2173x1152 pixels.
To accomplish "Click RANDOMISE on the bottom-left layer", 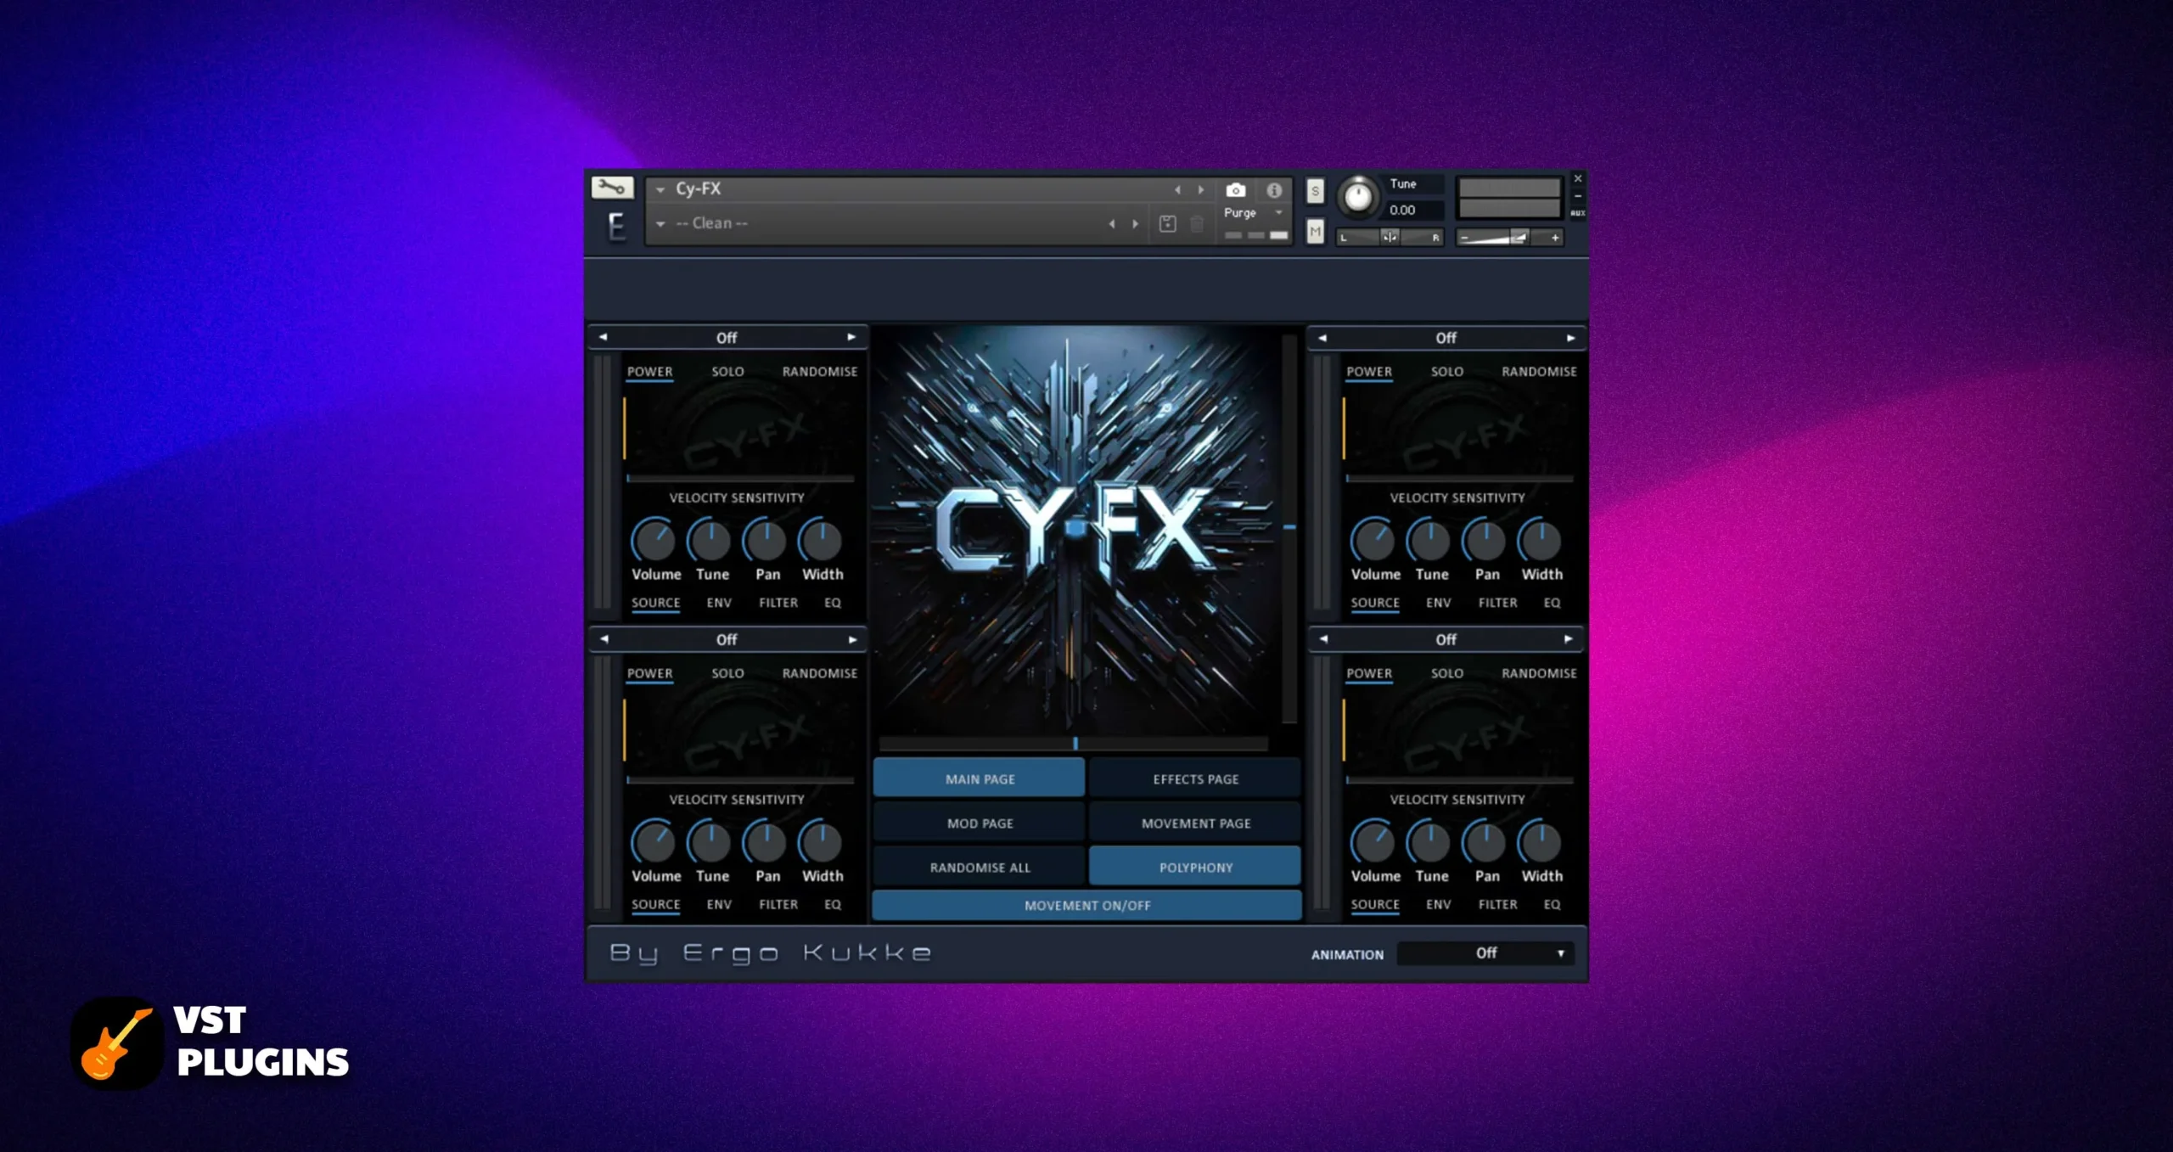I will [820, 673].
